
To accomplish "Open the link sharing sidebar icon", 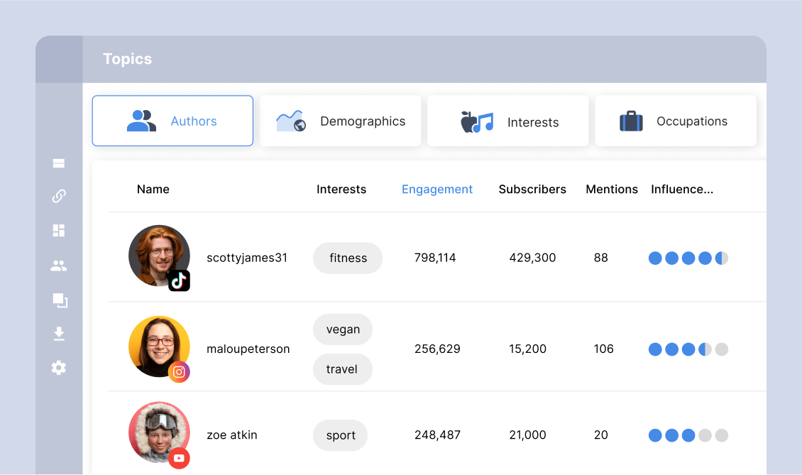I will [x=59, y=197].
